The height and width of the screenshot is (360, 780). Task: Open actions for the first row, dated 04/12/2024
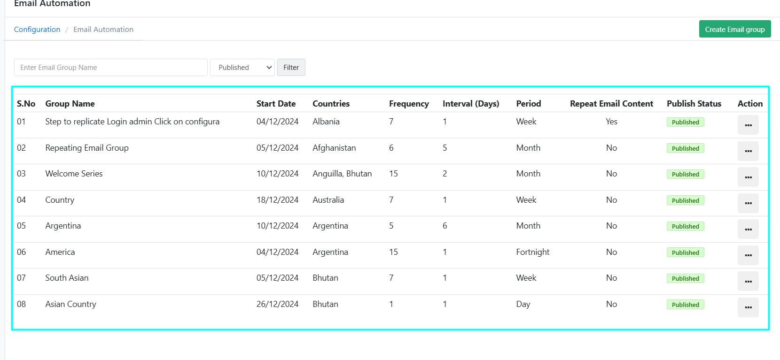coord(748,125)
